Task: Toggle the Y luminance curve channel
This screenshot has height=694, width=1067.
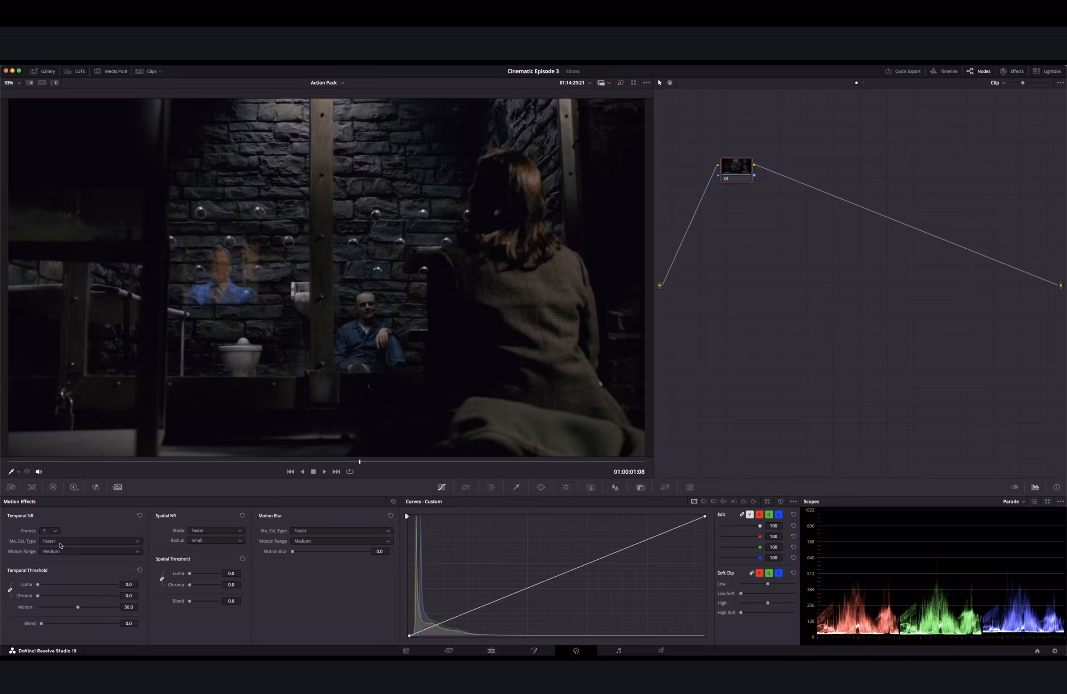Action: (749, 515)
